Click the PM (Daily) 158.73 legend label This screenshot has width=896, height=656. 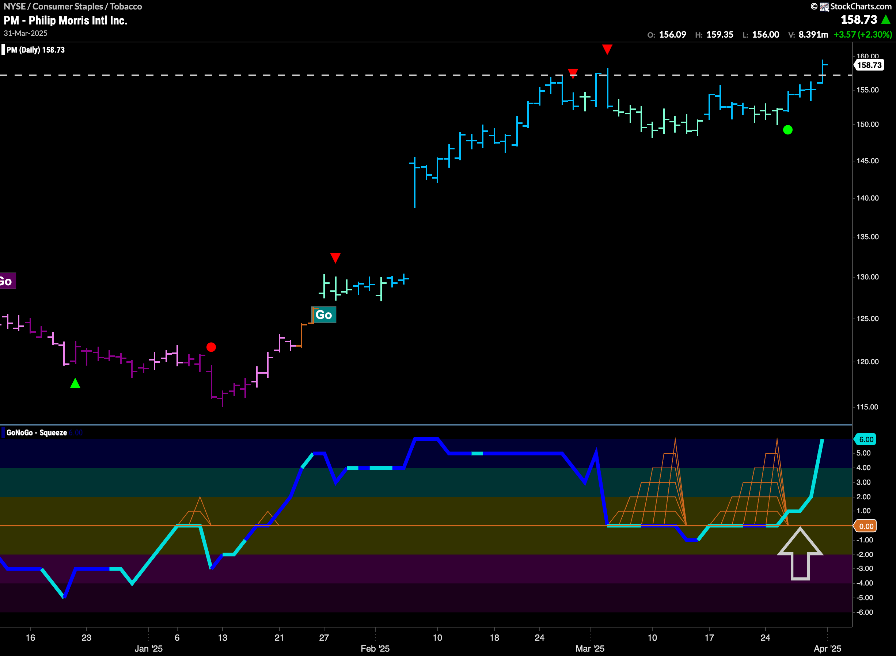click(35, 50)
